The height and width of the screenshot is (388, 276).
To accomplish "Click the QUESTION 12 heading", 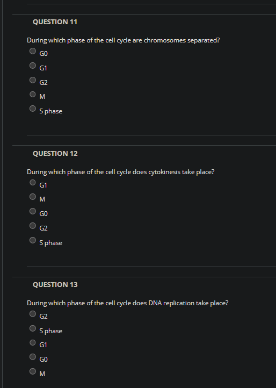I will [55, 153].
